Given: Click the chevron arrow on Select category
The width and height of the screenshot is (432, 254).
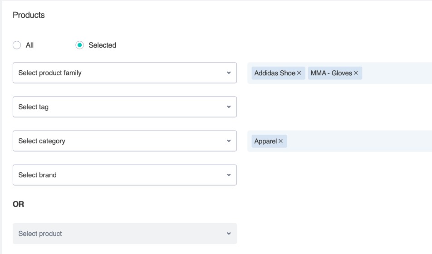Looking at the screenshot, I should [x=229, y=141].
